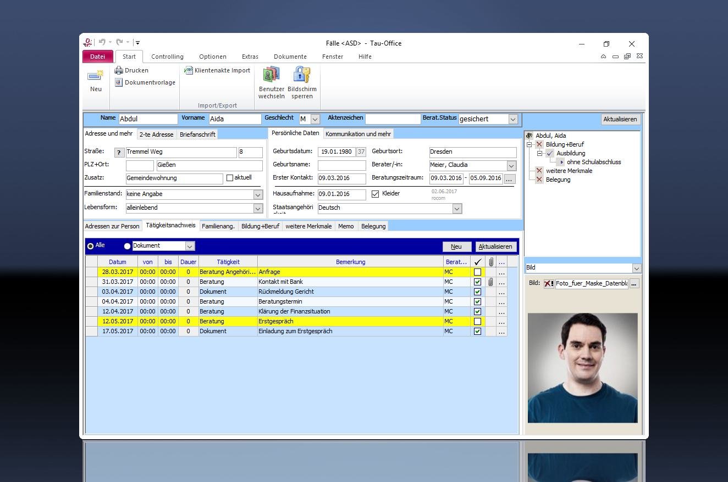Open the Controlling ribbon tab
This screenshot has height=482, width=728.
(x=167, y=57)
